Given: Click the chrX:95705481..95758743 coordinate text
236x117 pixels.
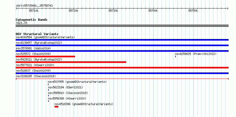Looking at the screenshot, I should click(34, 6).
